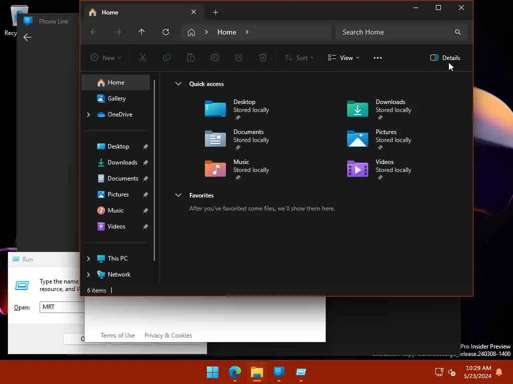This screenshot has width=513, height=384.
Task: Open the Downloads folder in Quick access
Action: coord(379,108)
